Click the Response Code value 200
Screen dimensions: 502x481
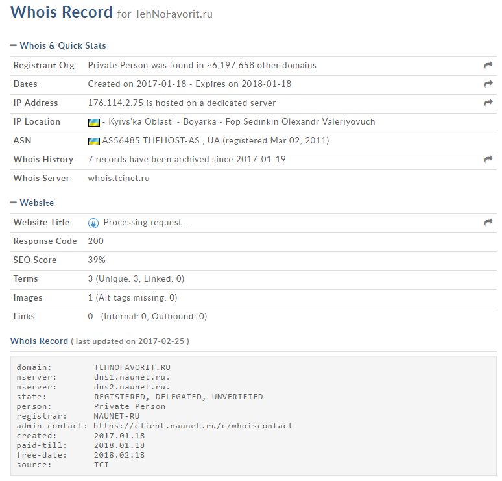[x=96, y=241]
